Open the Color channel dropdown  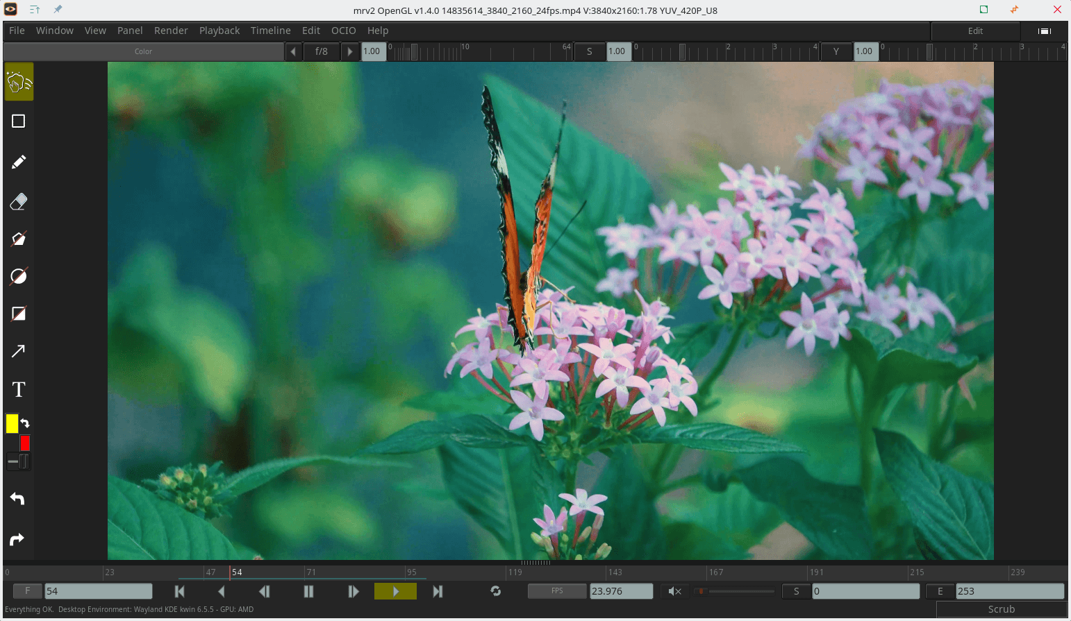coord(143,51)
